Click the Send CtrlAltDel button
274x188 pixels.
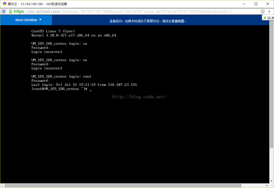[26, 20]
